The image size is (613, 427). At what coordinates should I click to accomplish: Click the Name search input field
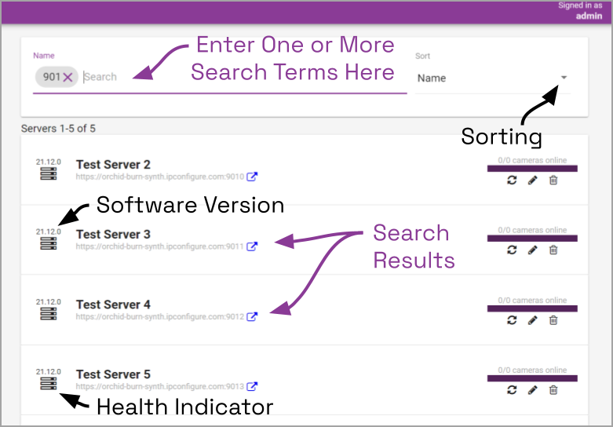coord(235,77)
